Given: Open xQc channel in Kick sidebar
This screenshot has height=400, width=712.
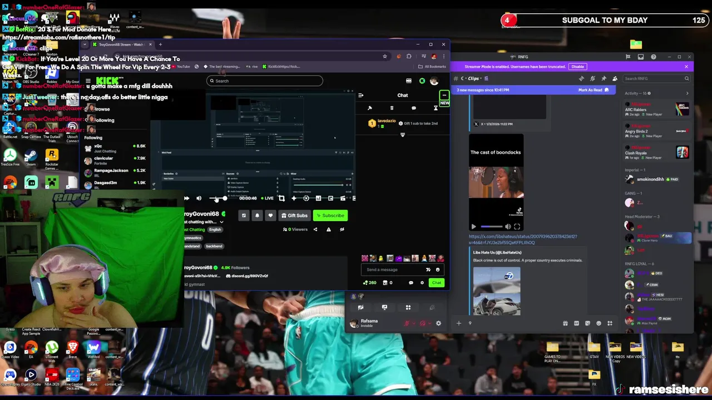Looking at the screenshot, I should [x=115, y=148].
